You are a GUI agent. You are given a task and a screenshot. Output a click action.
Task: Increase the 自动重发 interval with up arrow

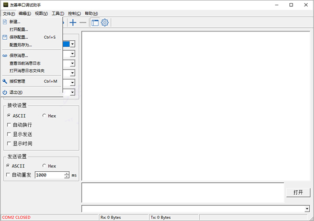(66, 173)
